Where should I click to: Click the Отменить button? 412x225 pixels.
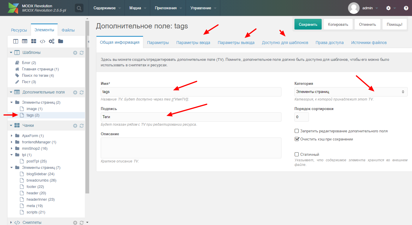click(x=367, y=24)
